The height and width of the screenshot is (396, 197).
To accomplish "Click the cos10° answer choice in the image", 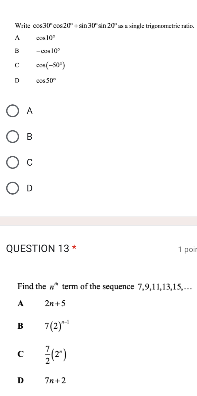I will pos(46,38).
